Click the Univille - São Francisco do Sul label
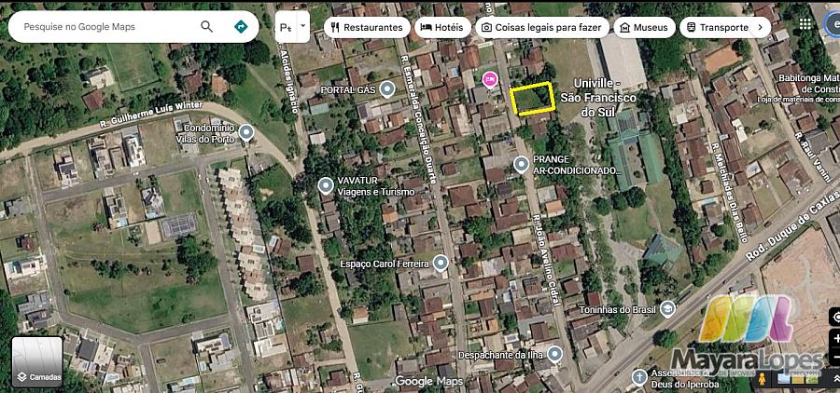 pos(598,99)
